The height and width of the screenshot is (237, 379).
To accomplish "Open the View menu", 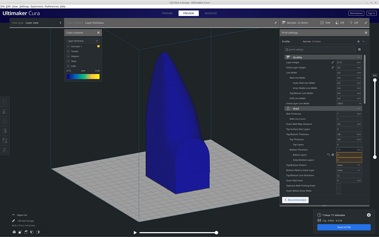I will tap(15, 7).
